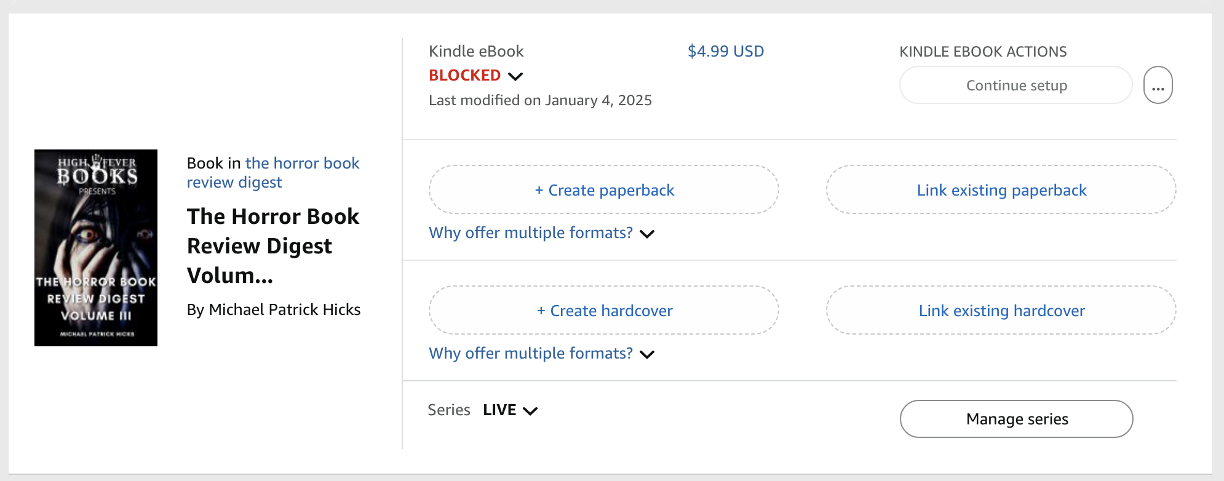Click the Kindle eBook format label
This screenshot has width=1224, height=481.
pos(475,51)
